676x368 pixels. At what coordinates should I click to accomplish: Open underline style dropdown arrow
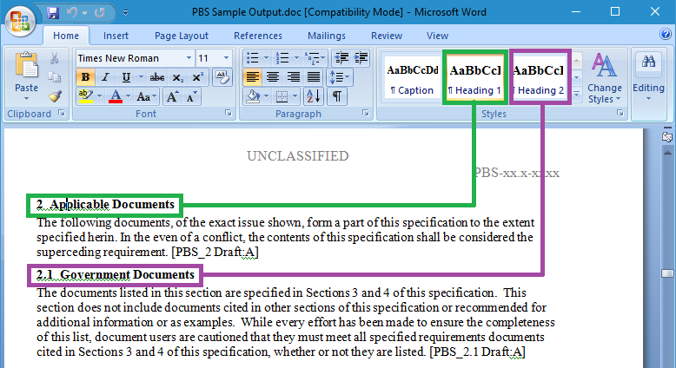[141, 77]
